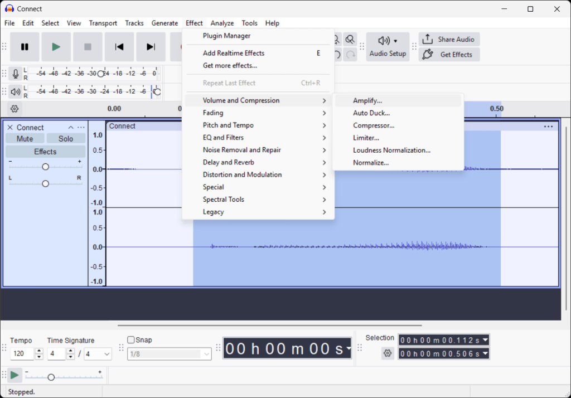571x398 pixels.
Task: Solo the Connect track
Action: pos(66,139)
